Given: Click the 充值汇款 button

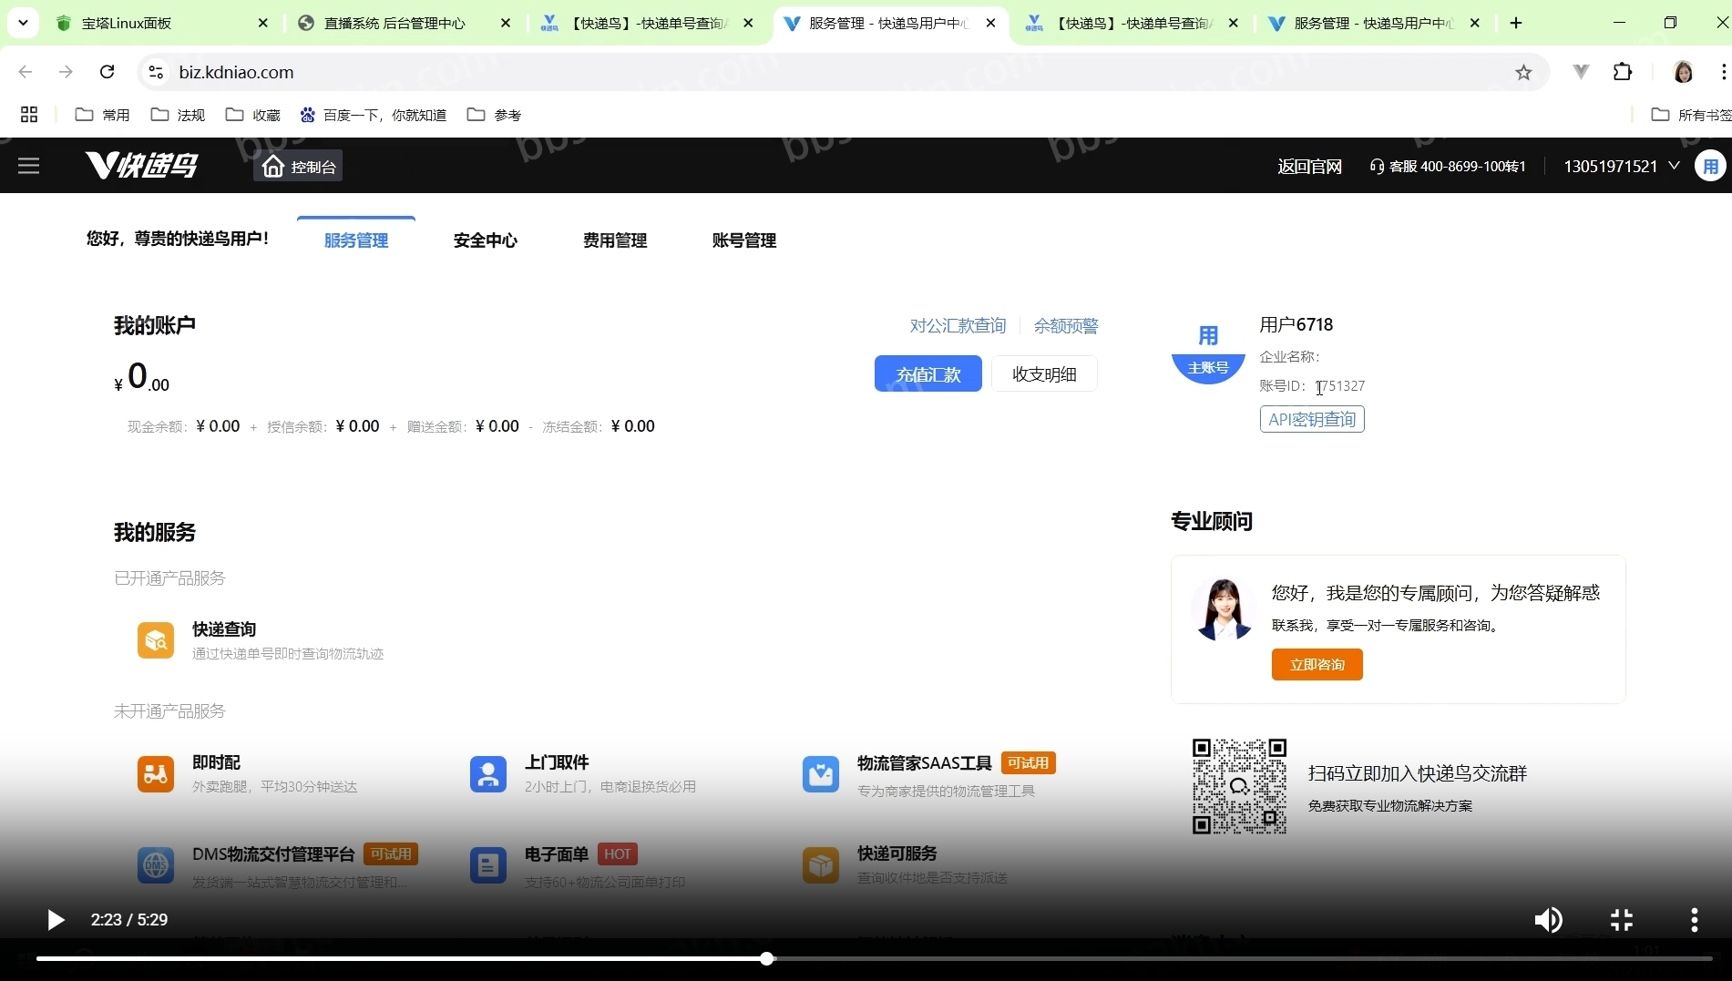Looking at the screenshot, I should [x=928, y=373].
